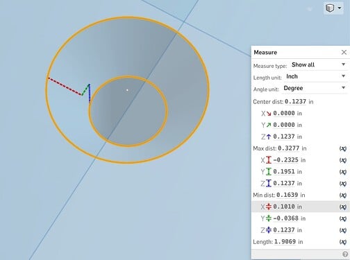The image size is (350, 260).
Task: Click the view cube icon
Action: [x=330, y=8]
